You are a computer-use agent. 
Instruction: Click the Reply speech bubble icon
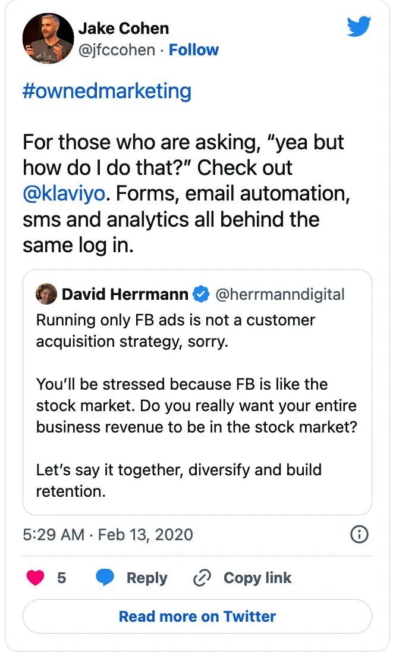click(105, 578)
